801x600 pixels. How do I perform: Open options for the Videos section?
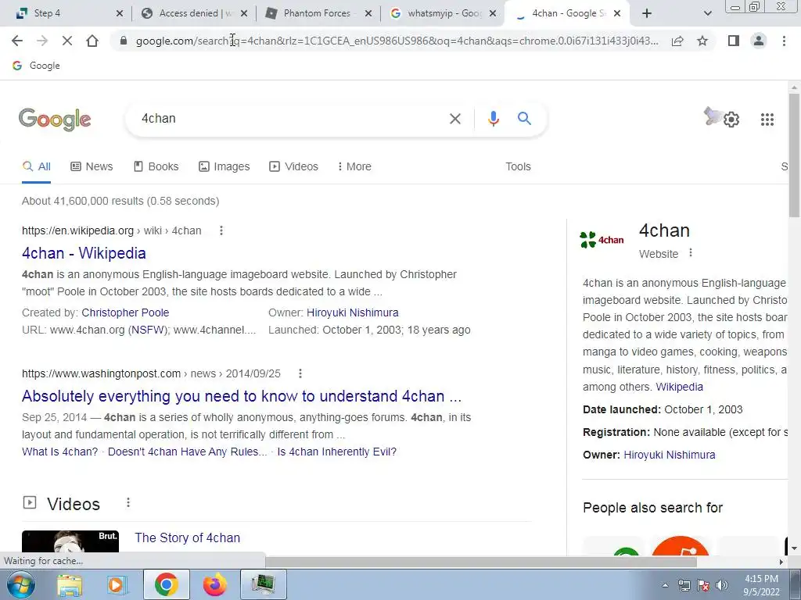[x=128, y=503]
